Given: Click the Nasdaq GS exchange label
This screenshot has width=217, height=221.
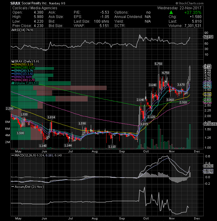Looking at the screenshot, I should tap(57, 3).
